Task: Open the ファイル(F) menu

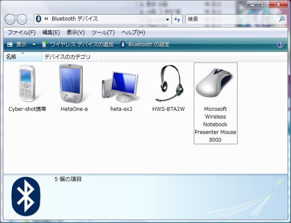Action: [x=21, y=33]
